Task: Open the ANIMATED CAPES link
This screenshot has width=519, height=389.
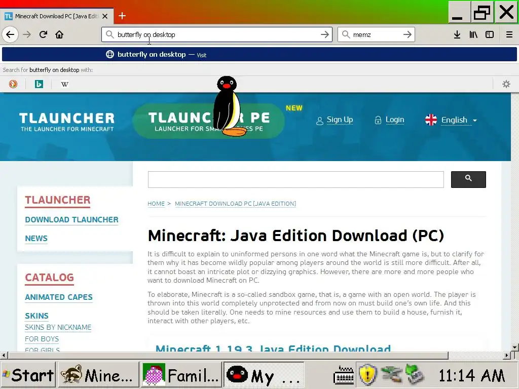Action: pyautogui.click(x=59, y=297)
